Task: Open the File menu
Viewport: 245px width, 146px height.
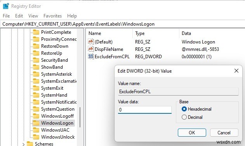Action: (6, 16)
